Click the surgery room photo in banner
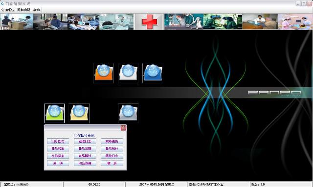Viewport: 313px width, 187px height. [223, 21]
